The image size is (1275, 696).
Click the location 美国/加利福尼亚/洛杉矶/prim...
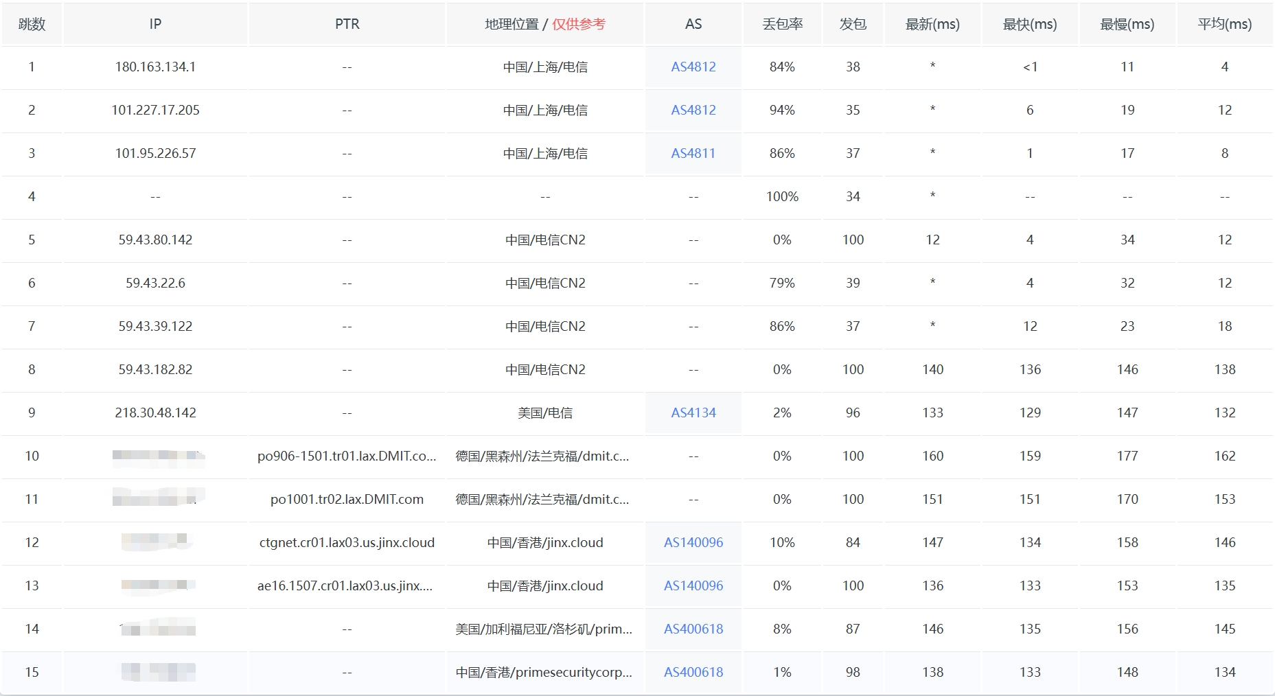544,629
